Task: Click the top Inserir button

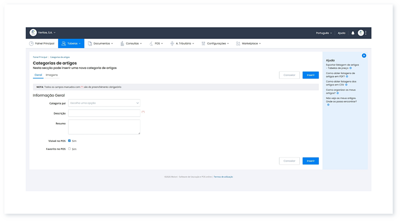Action: pyautogui.click(x=310, y=75)
